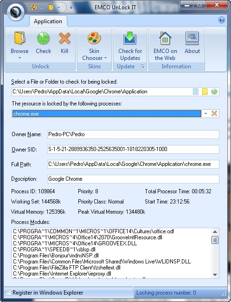
Task: Click the modules list scroll up arrow
Action: pos(215,232)
